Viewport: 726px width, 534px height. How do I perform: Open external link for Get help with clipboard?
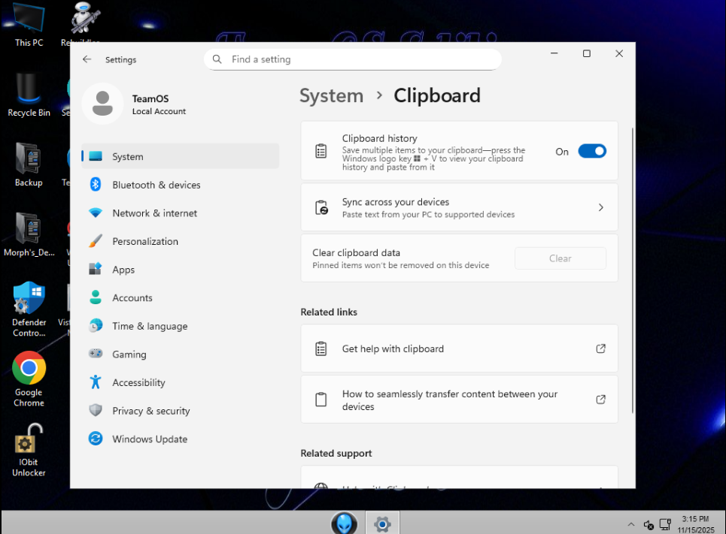(x=600, y=348)
